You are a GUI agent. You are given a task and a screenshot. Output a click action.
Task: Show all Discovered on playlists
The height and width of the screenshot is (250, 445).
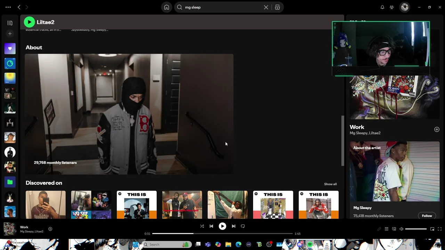coord(330,184)
